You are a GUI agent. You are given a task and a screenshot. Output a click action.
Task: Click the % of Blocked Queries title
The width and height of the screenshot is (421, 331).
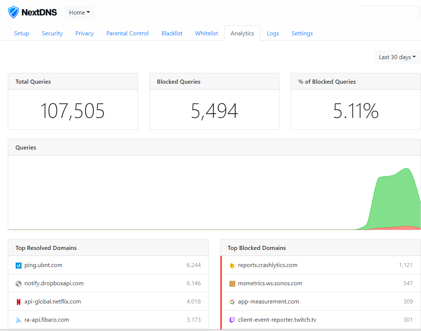click(x=327, y=81)
